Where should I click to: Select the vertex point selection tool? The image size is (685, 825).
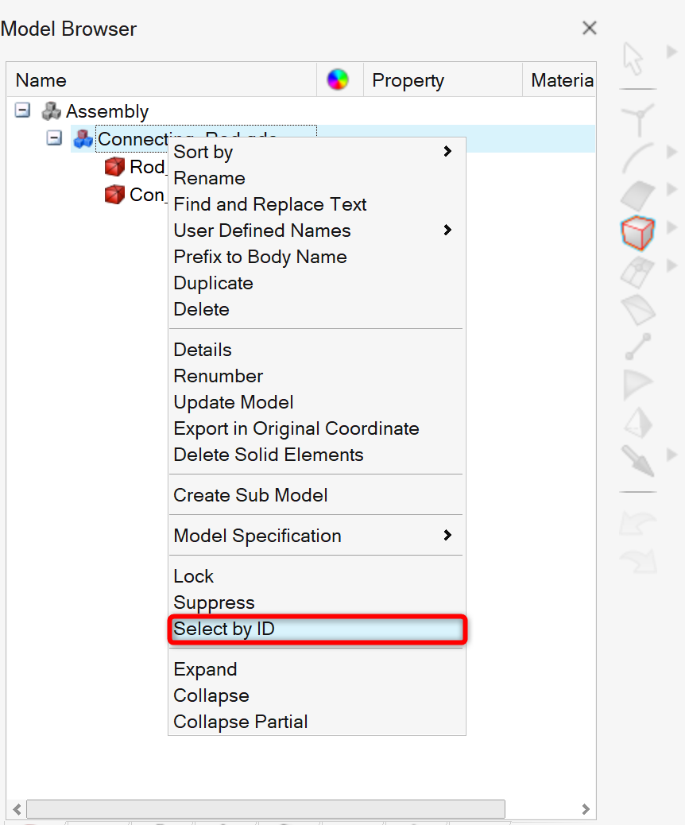pos(637,119)
